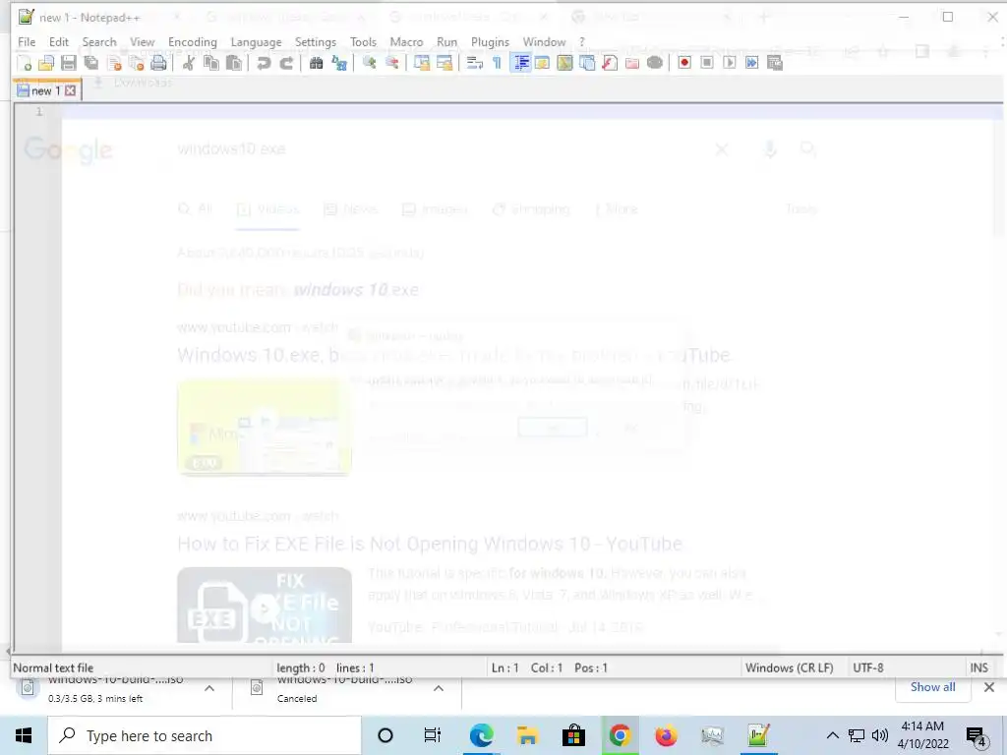
Task: Open the Macro menu
Action: click(406, 41)
